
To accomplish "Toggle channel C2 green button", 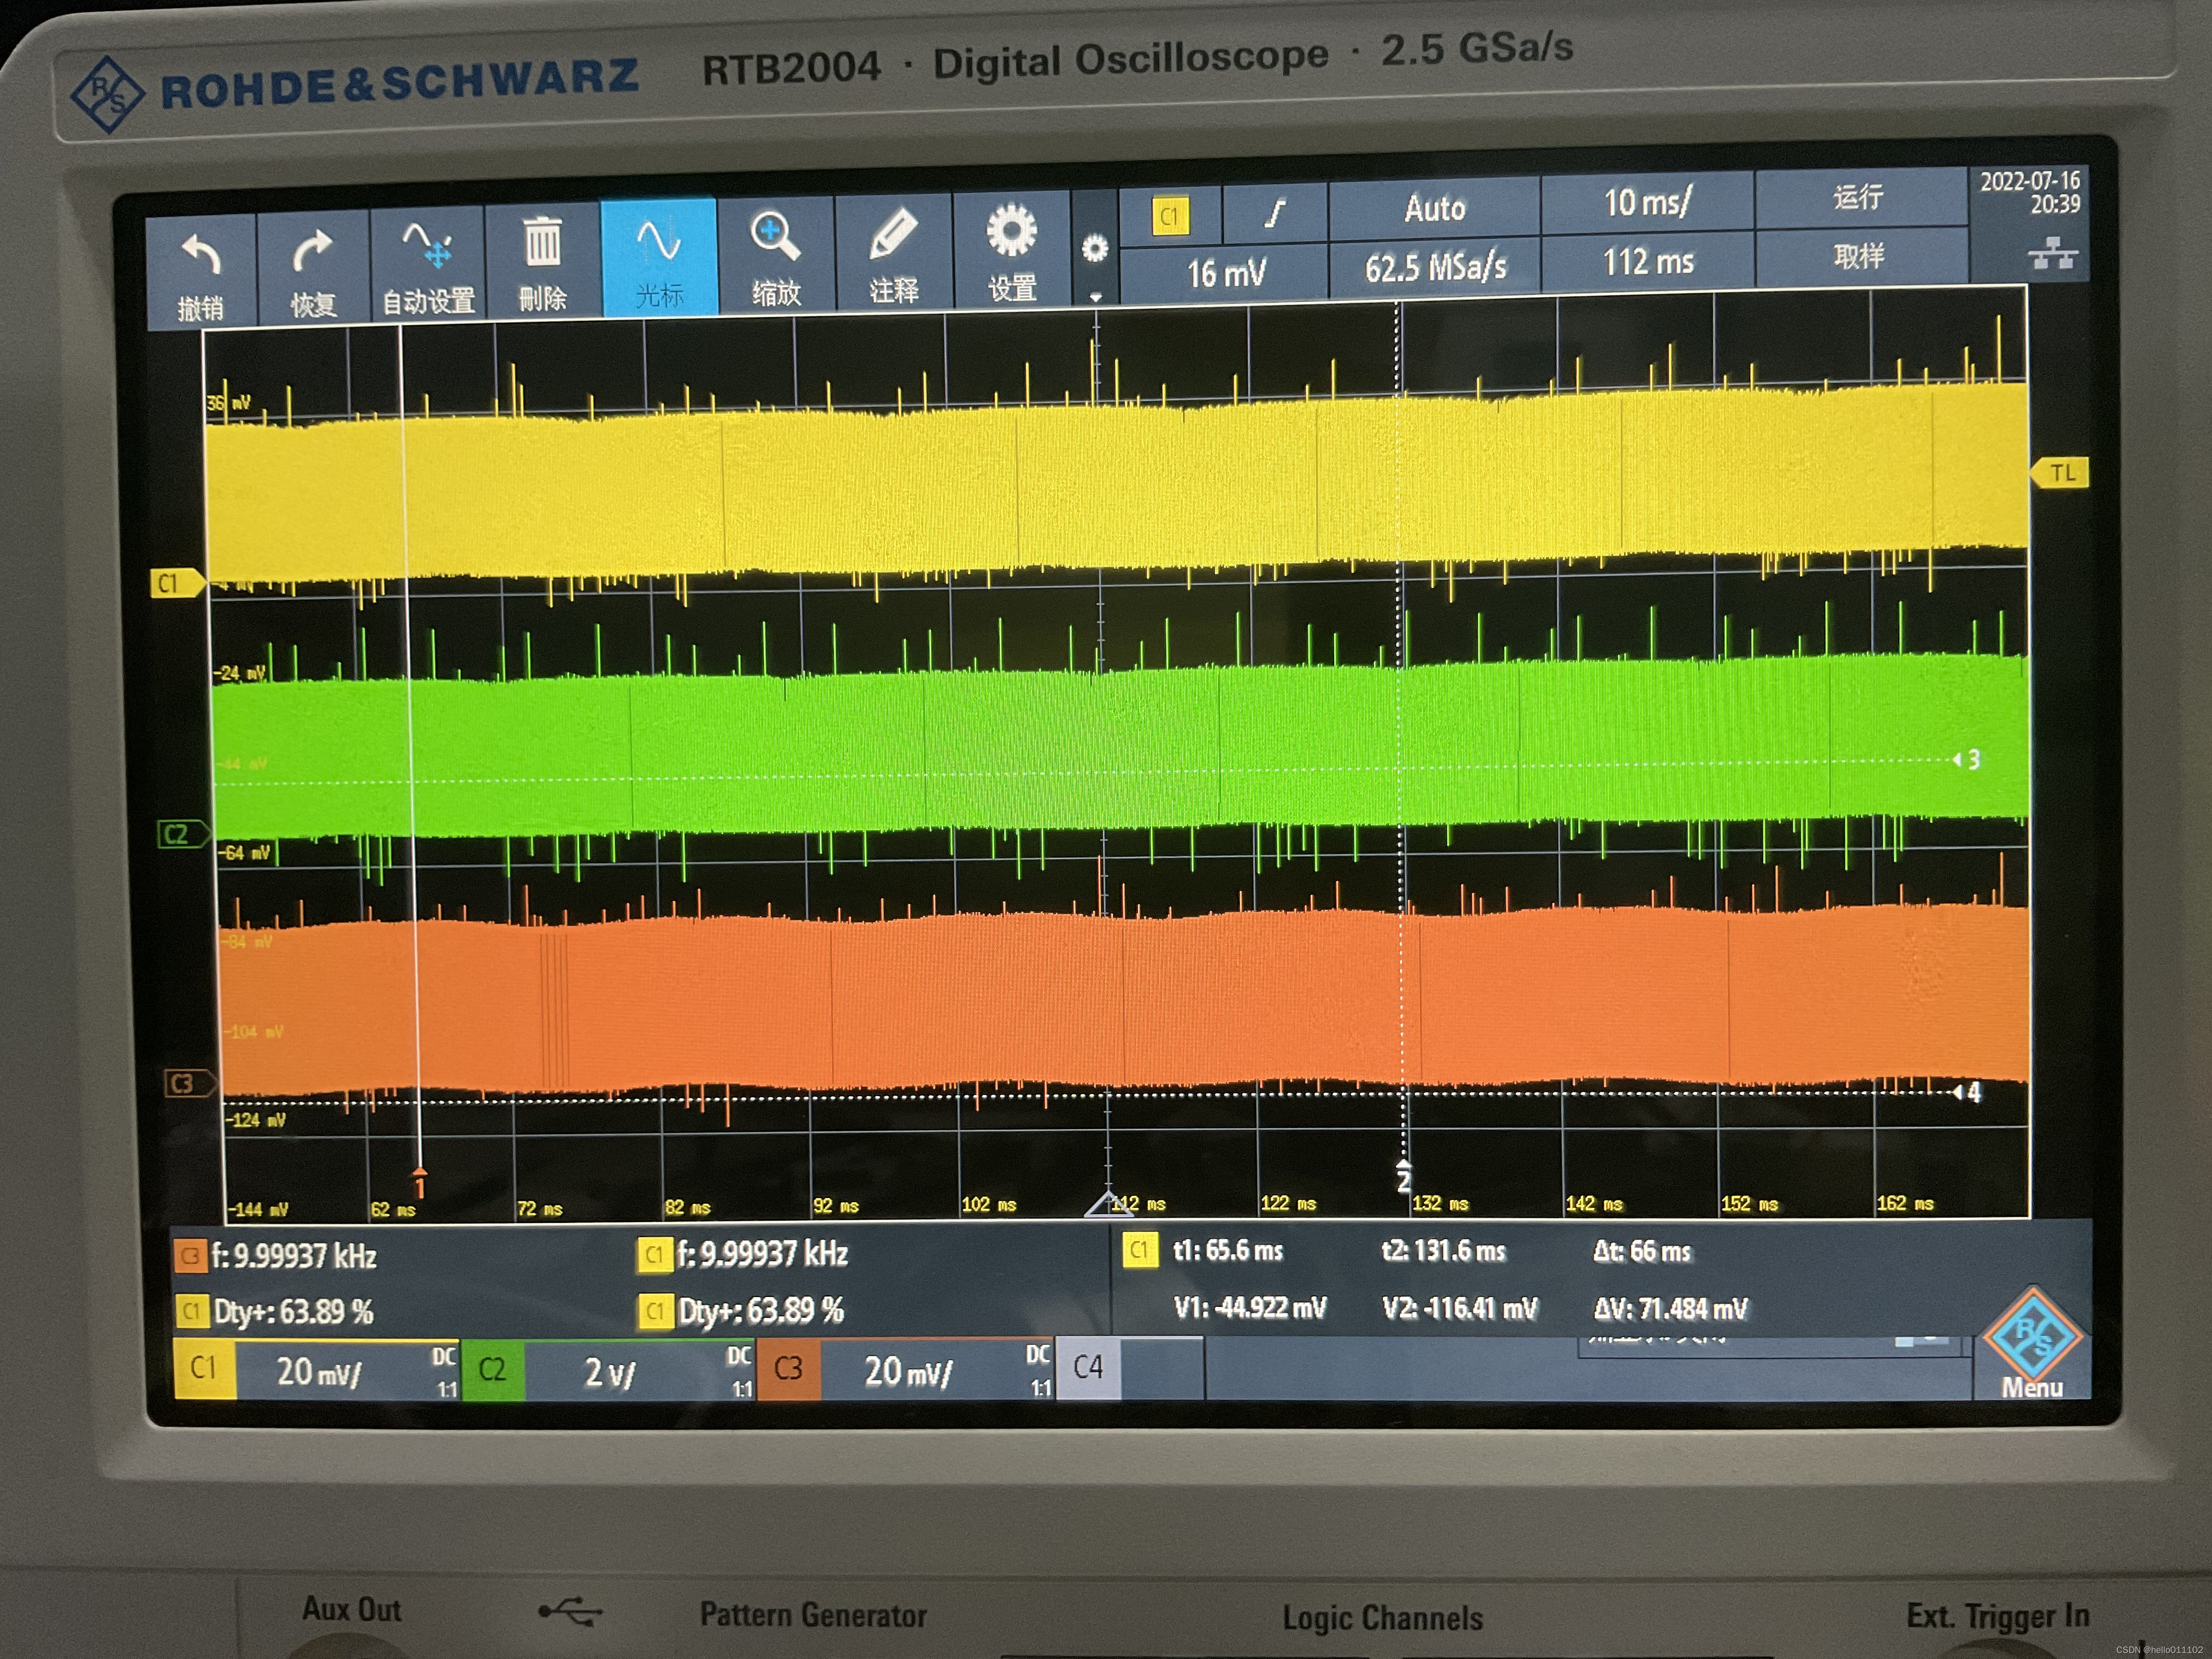I will coord(493,1370).
